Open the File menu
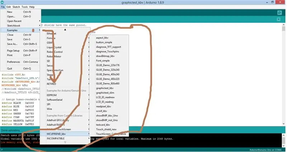 (3, 7)
